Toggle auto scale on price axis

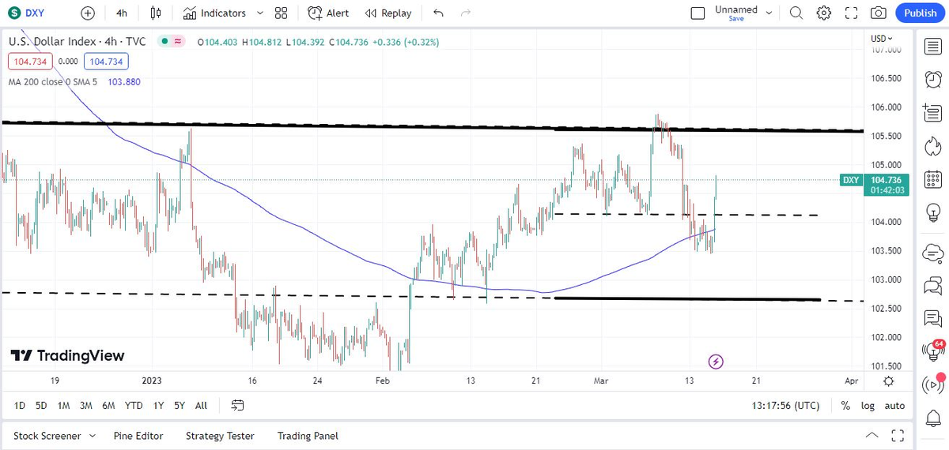pyautogui.click(x=894, y=405)
